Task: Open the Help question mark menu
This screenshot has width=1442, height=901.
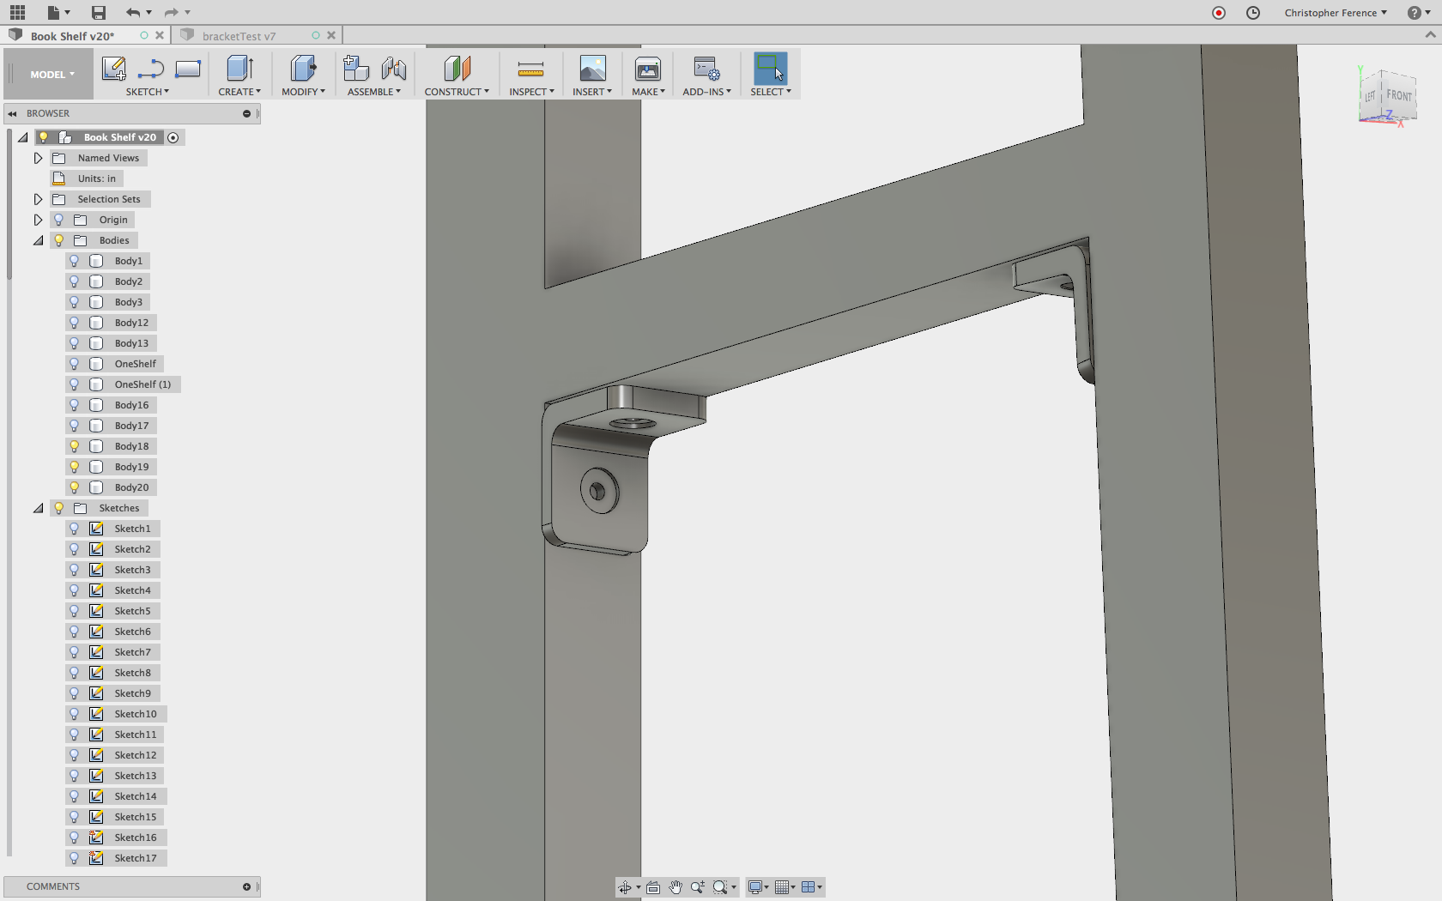Action: click(1418, 13)
